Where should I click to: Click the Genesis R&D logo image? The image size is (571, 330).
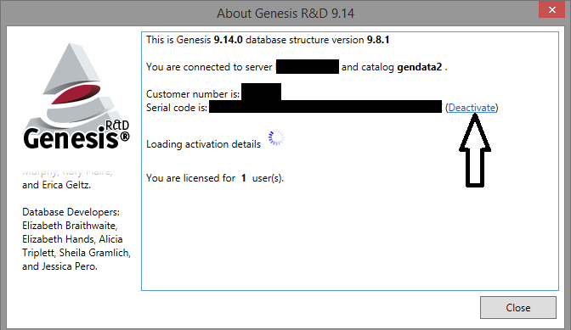(x=76, y=97)
